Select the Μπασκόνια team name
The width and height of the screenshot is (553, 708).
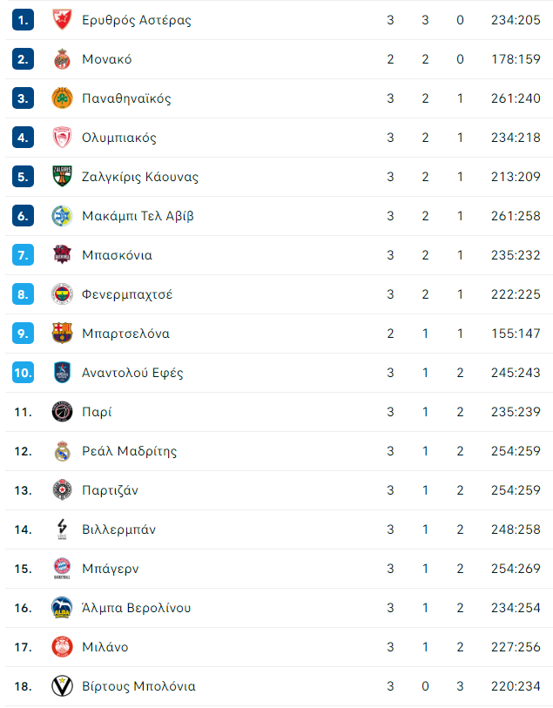pyautogui.click(x=117, y=255)
